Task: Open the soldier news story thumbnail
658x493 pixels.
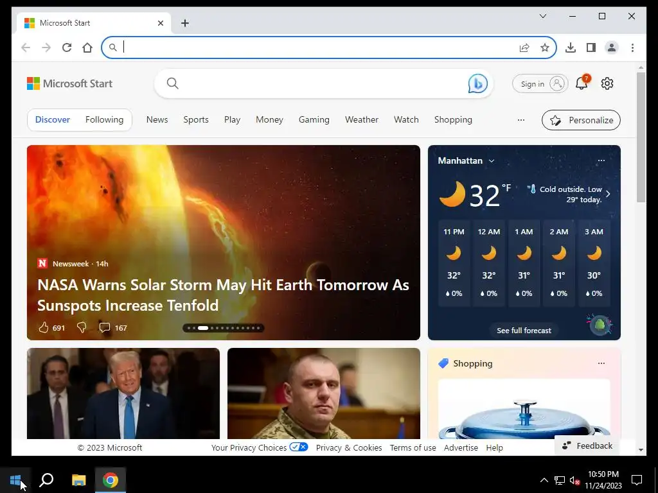Action: click(324, 394)
